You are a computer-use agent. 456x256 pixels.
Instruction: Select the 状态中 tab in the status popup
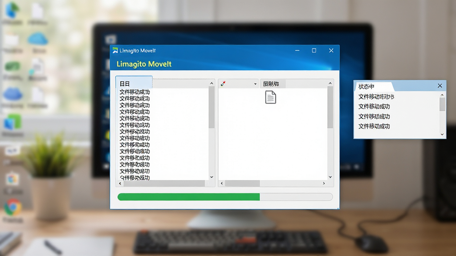[x=374, y=87]
